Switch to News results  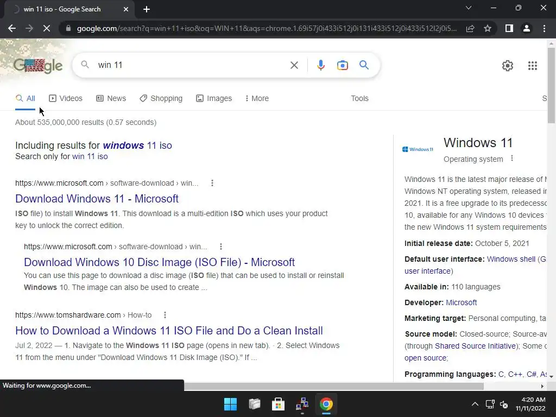pos(111,99)
